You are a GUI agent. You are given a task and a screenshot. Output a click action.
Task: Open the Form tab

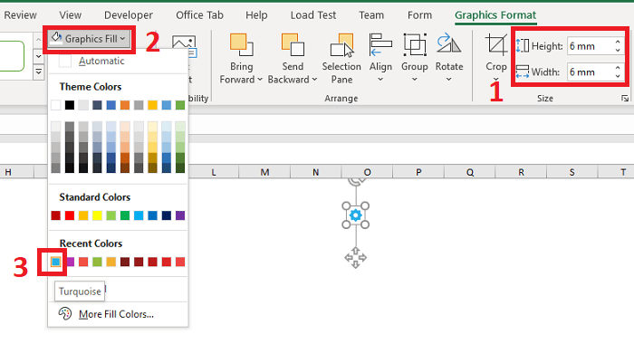tap(419, 15)
